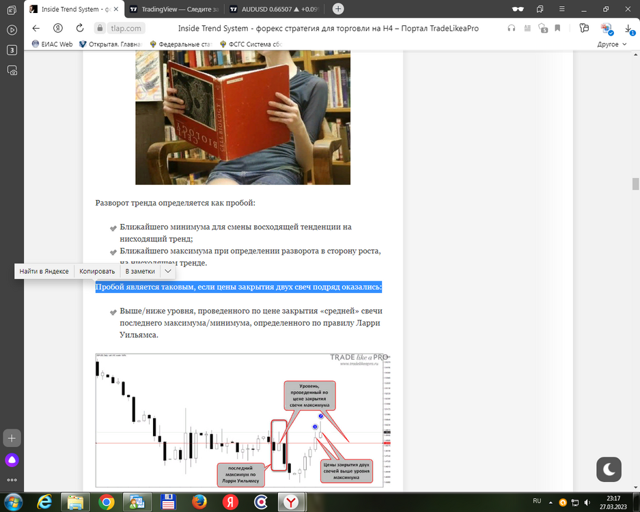This screenshot has height=512, width=640.
Task: Open the volume speaker icon in tray
Action: tap(587, 502)
